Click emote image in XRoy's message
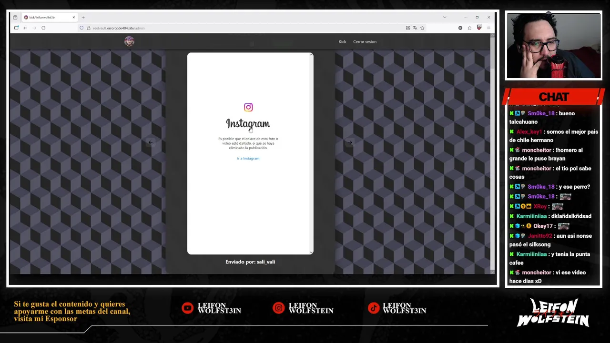The width and height of the screenshot is (610, 343). tap(558, 207)
